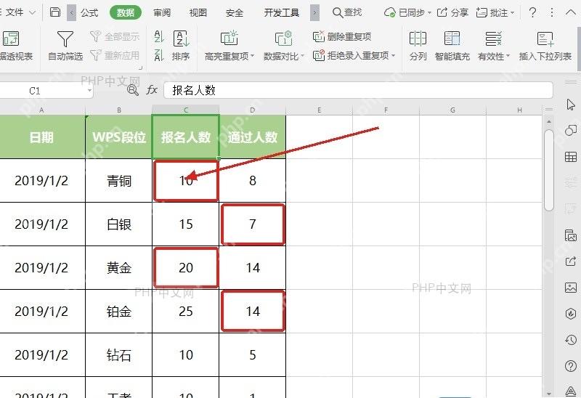This screenshot has width=581, height=398.
Task: Open the AutoFilter (自动筛选) funnel tool
Action: [65, 46]
